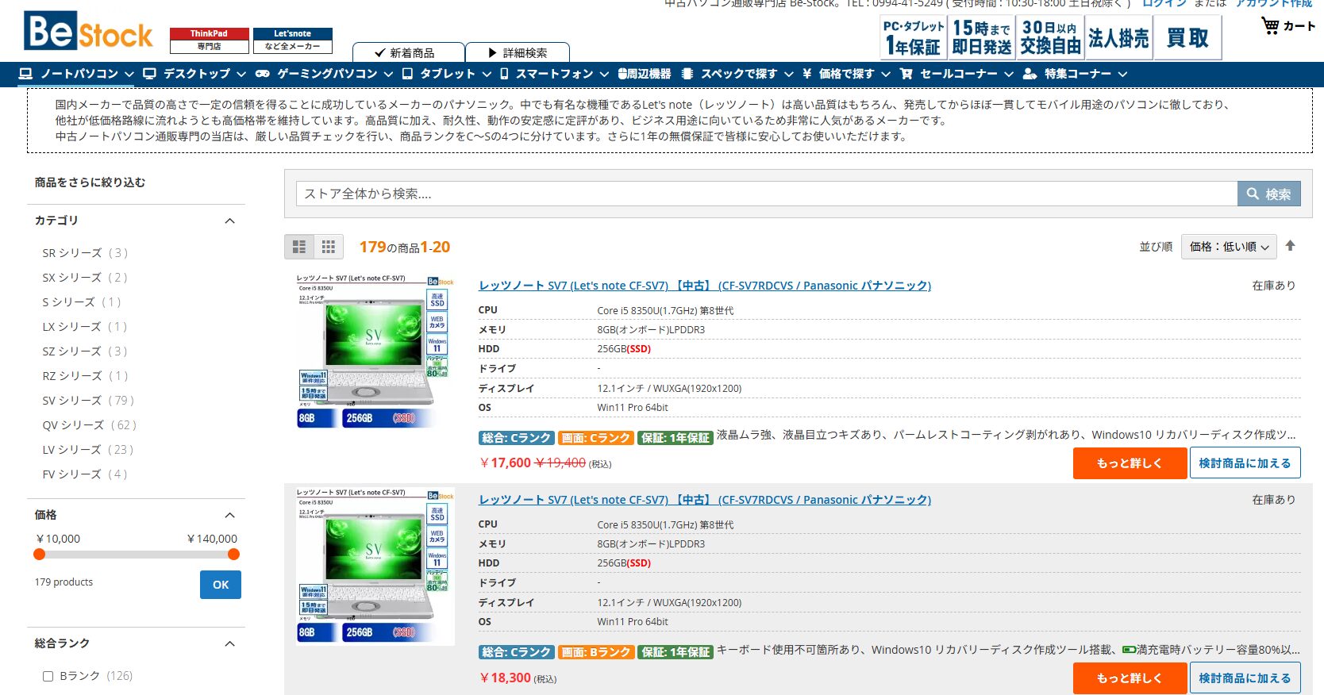Open the スマートフォン menu

click(554, 74)
